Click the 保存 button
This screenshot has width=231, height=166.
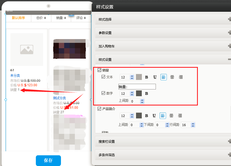coord(48,161)
